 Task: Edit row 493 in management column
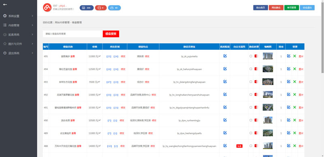289,82
